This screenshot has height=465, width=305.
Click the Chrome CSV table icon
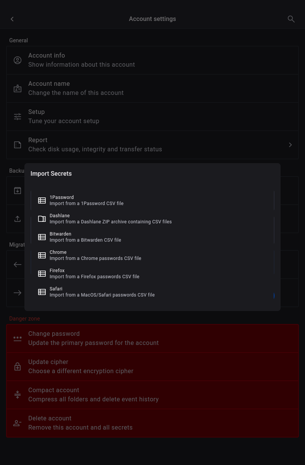(x=42, y=255)
